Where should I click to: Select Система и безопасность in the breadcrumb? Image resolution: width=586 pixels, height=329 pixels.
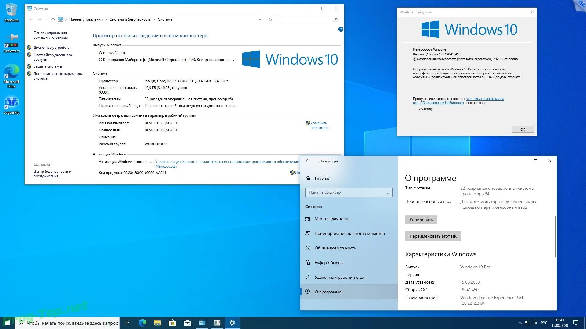tap(130, 19)
